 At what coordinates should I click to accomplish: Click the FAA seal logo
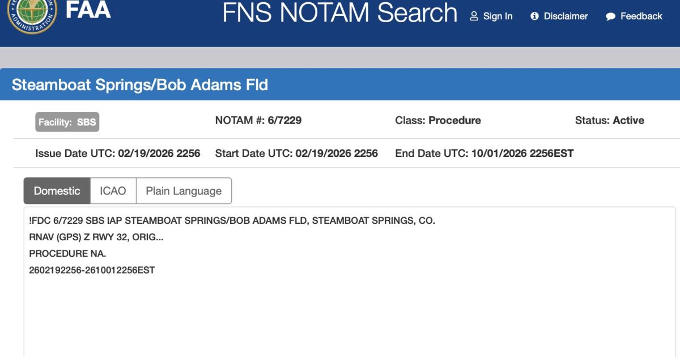coord(32,11)
